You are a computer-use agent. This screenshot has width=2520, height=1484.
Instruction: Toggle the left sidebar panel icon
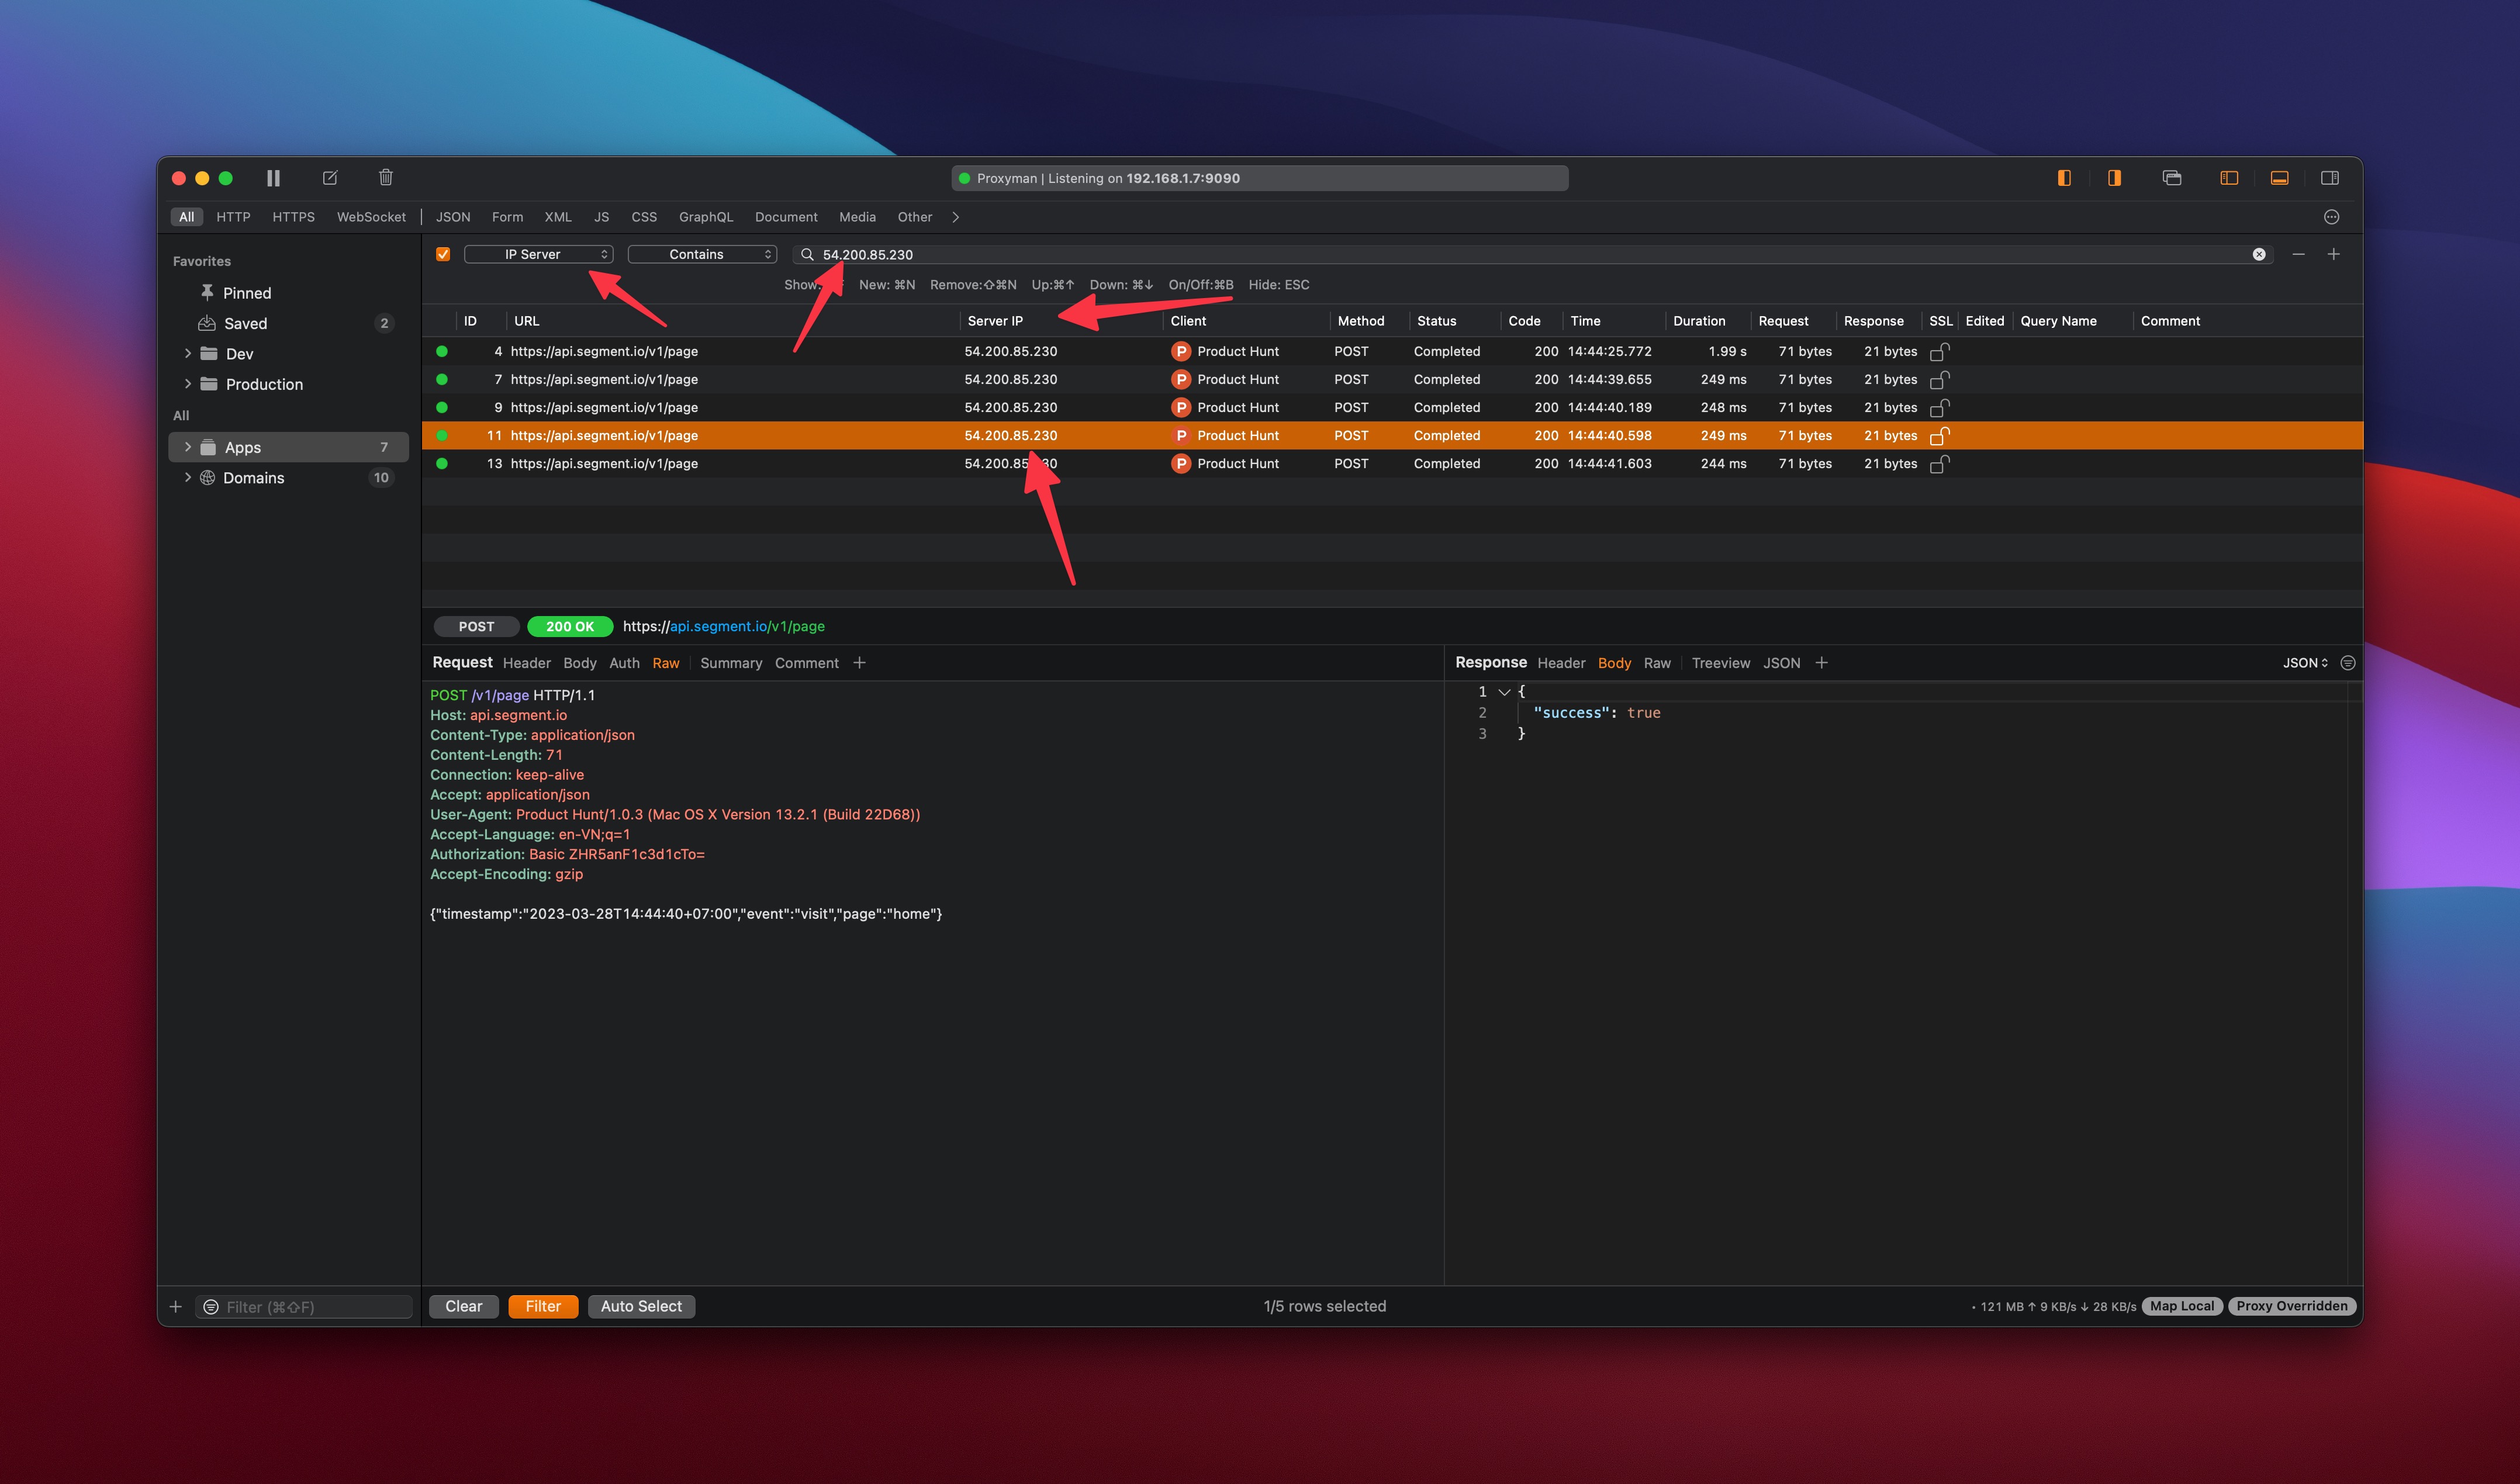tap(2229, 177)
